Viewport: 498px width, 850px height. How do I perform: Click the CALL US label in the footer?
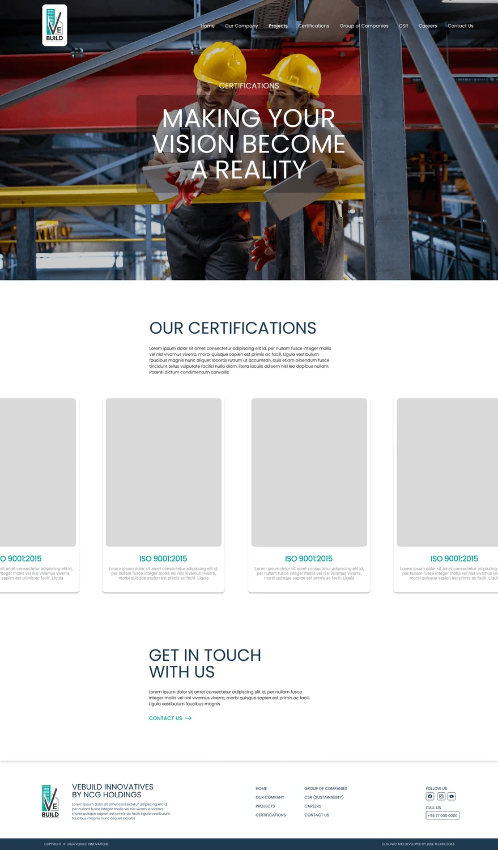[x=433, y=807]
